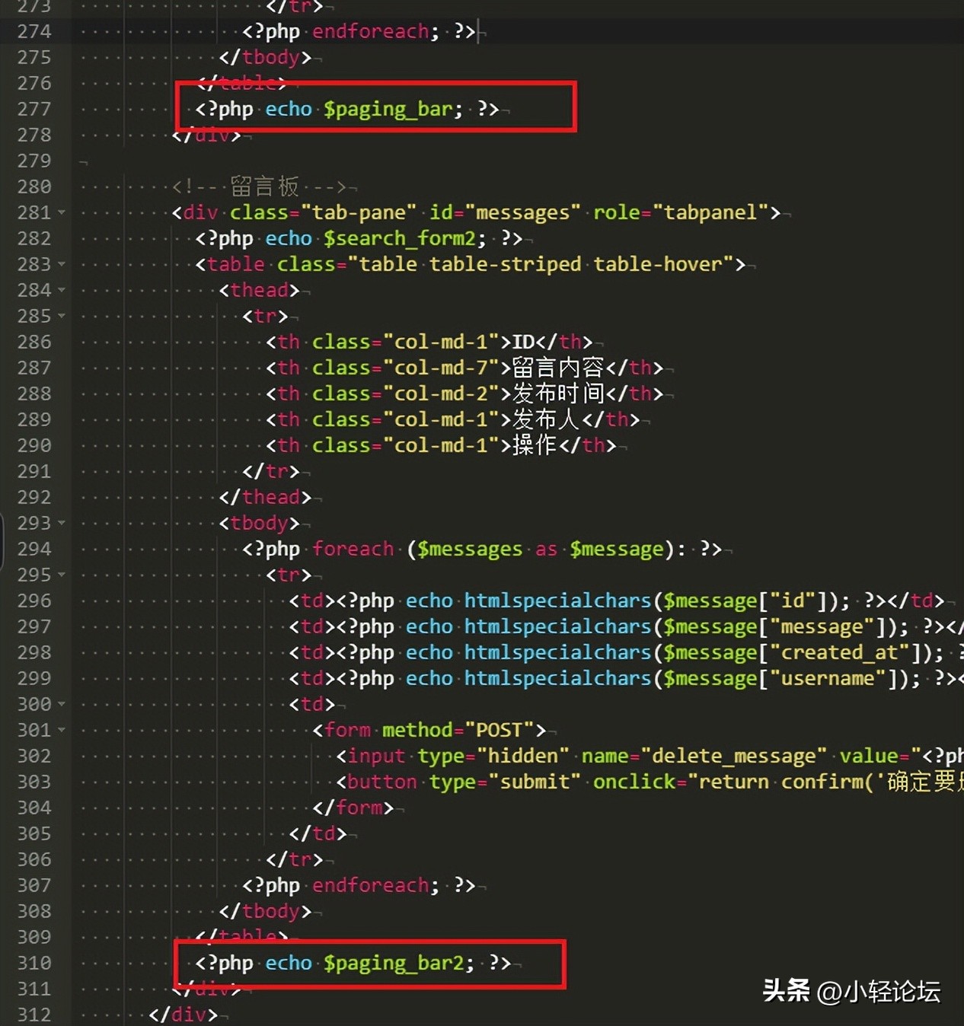Viewport: 964px width, 1026px height.
Task: Click the closing </div> tag at line 312
Action: click(183, 1015)
